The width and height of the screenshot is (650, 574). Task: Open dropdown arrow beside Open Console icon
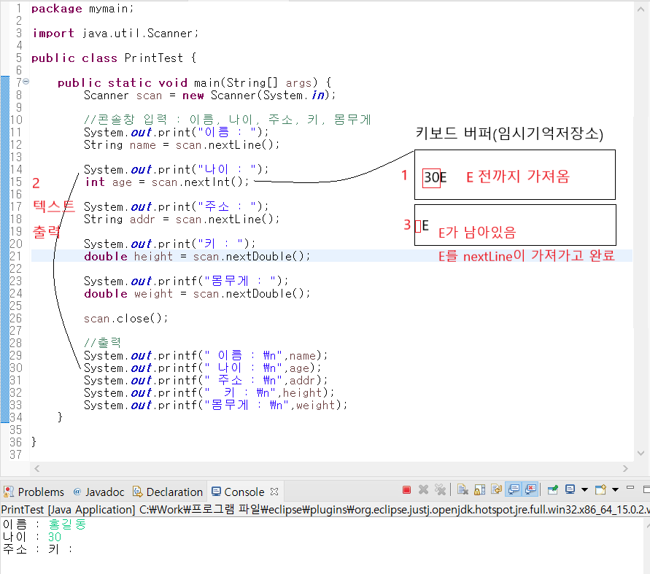[615, 490]
